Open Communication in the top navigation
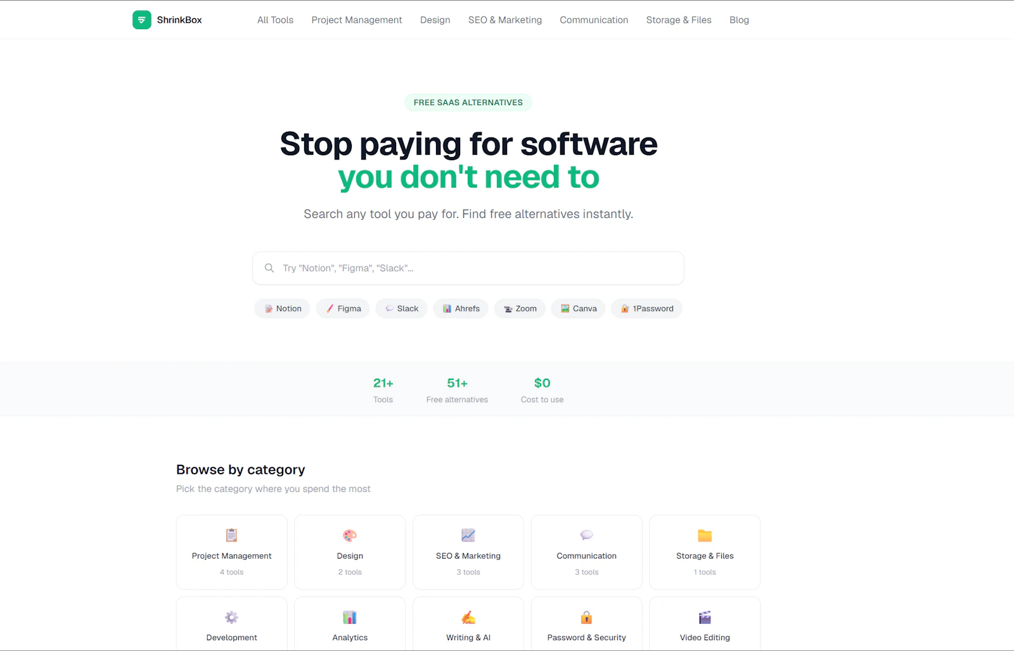 (594, 20)
